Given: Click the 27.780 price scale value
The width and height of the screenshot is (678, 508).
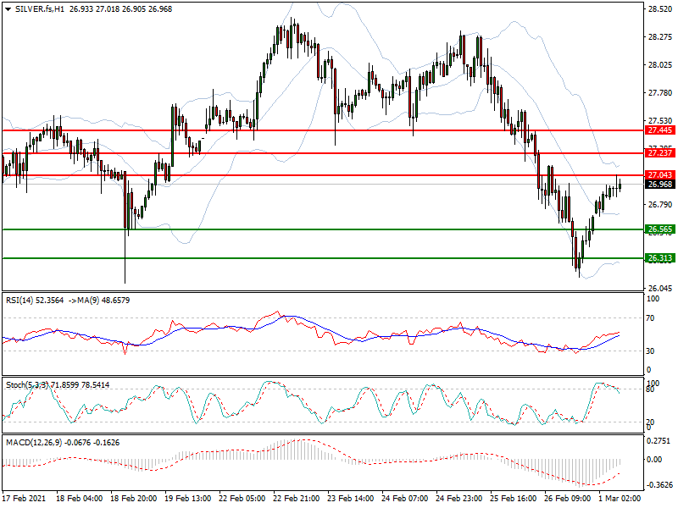Looking at the screenshot, I should 660,93.
